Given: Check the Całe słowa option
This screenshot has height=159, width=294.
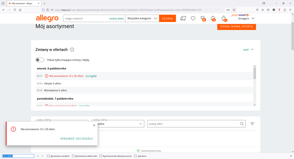Looking at the screenshot, I should click(135, 156).
